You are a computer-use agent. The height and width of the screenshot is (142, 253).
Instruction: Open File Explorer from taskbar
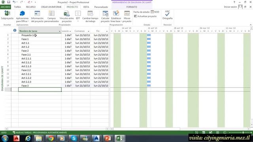[x=39, y=138]
